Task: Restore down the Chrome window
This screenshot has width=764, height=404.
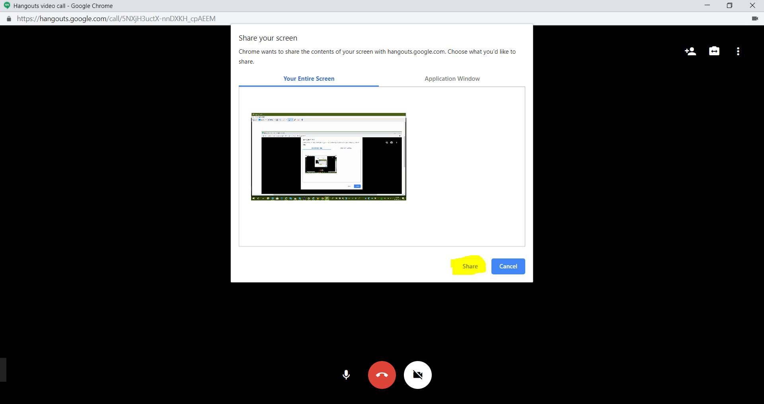Action: click(729, 6)
